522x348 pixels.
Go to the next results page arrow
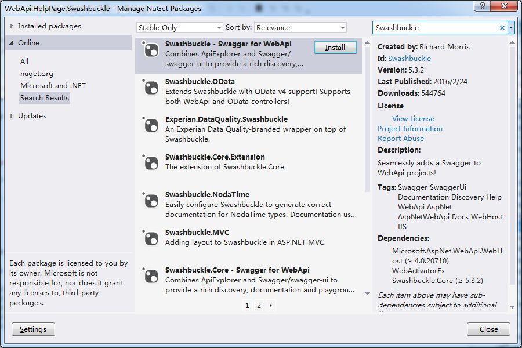[x=270, y=305]
